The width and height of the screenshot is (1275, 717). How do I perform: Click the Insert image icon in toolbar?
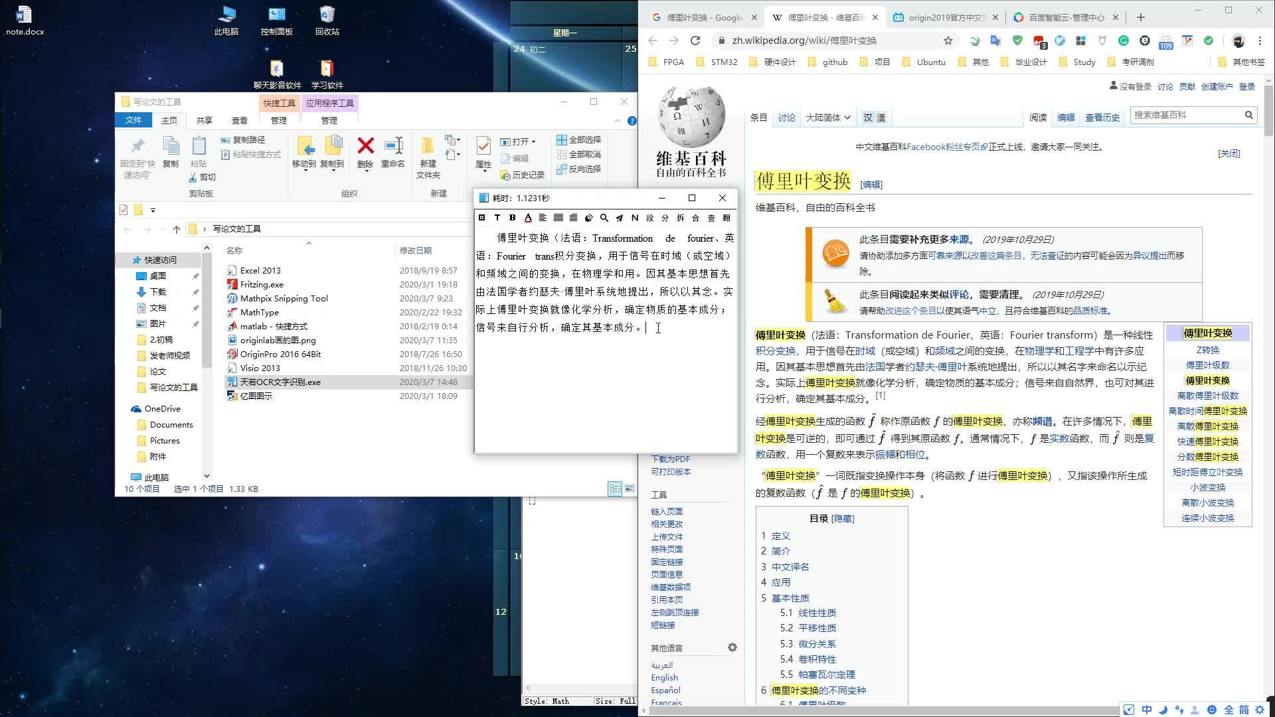point(483,218)
